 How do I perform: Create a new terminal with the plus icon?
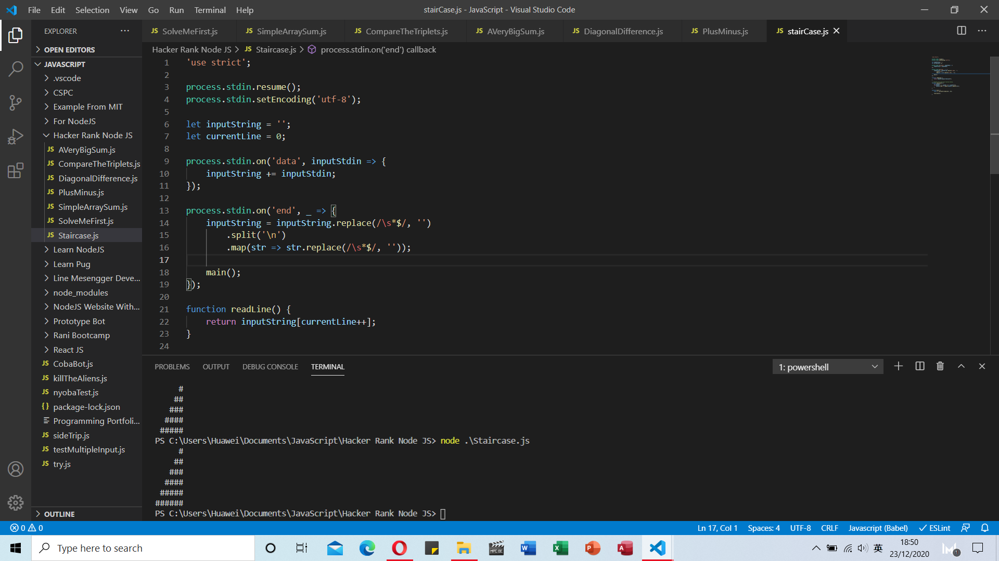click(x=899, y=366)
